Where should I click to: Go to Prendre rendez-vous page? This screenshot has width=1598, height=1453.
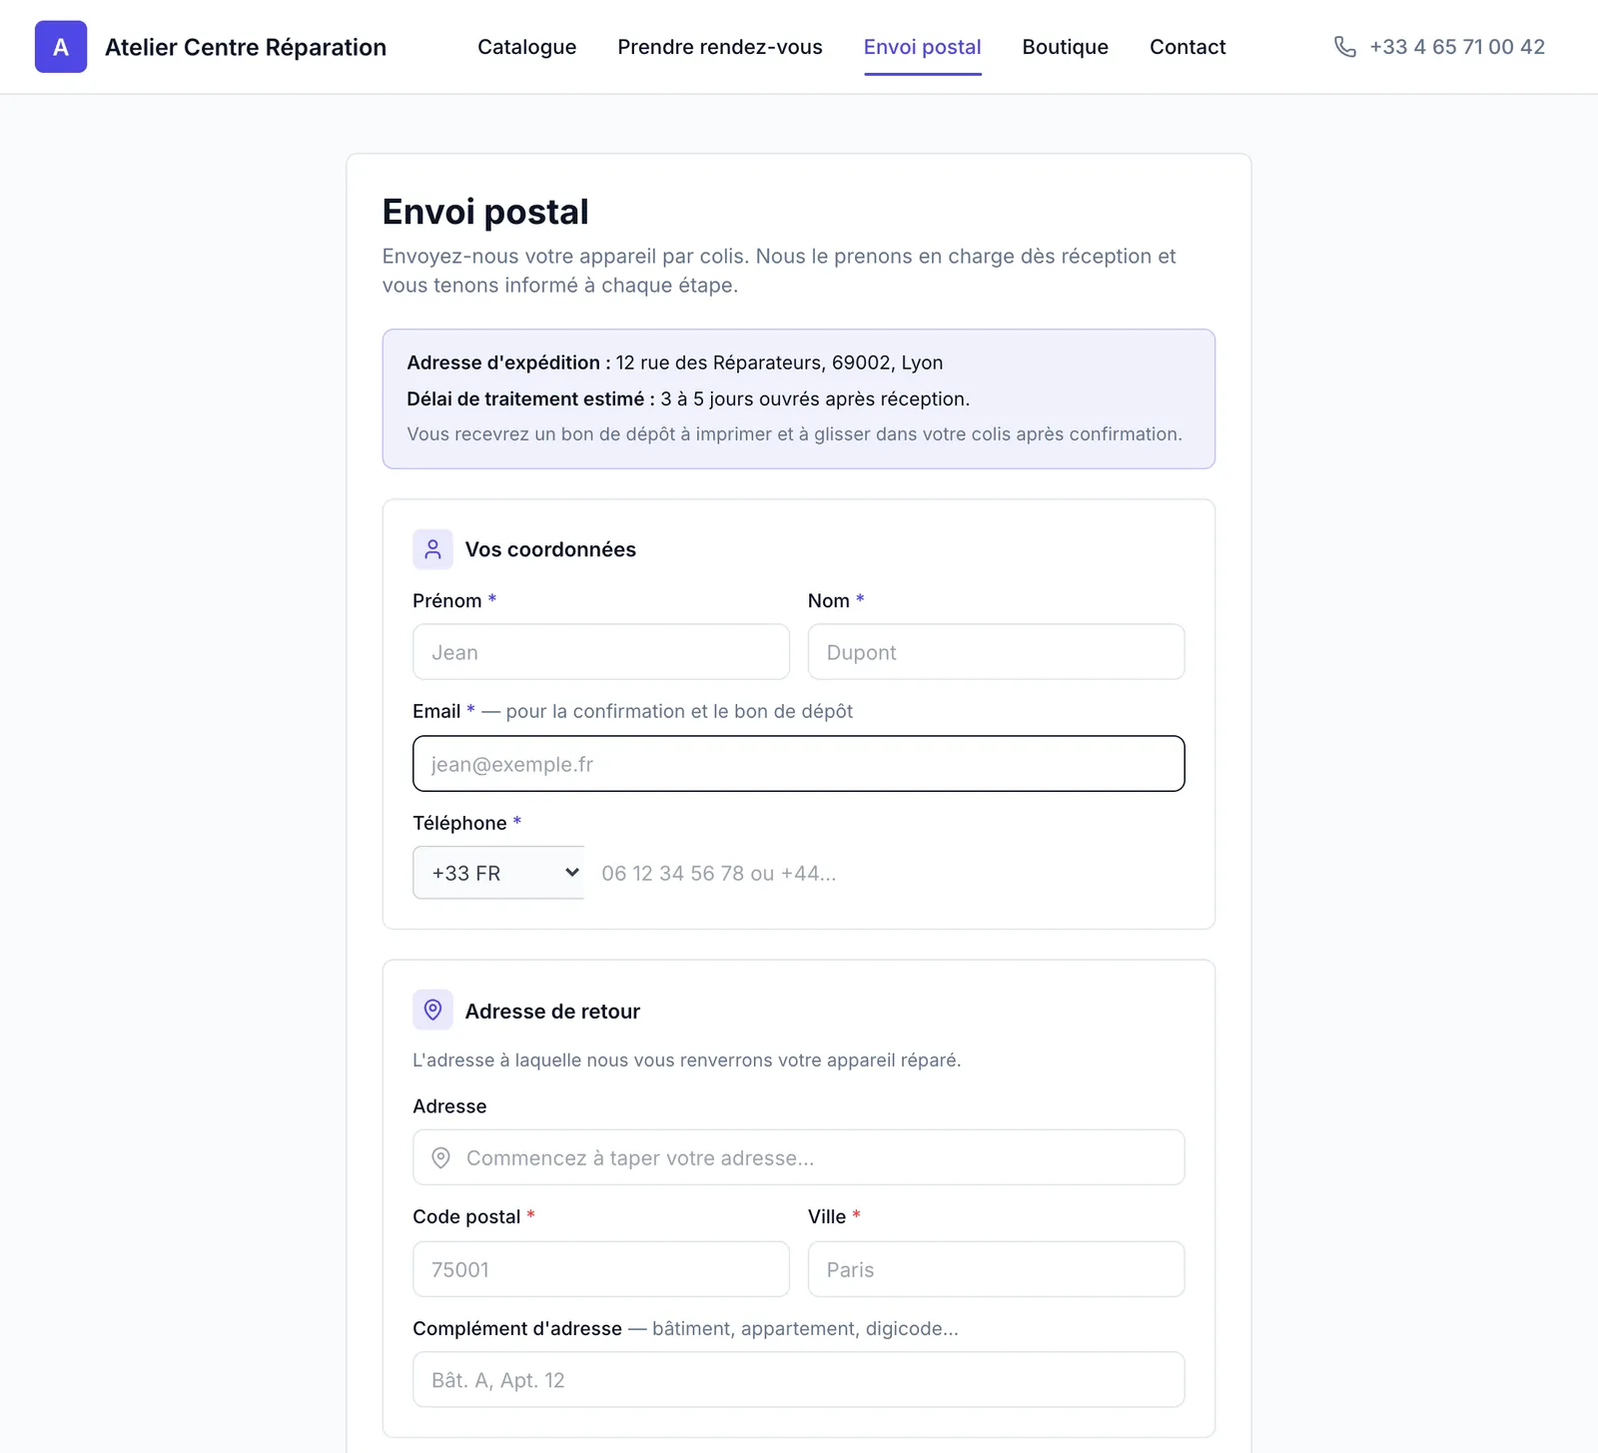tap(720, 47)
